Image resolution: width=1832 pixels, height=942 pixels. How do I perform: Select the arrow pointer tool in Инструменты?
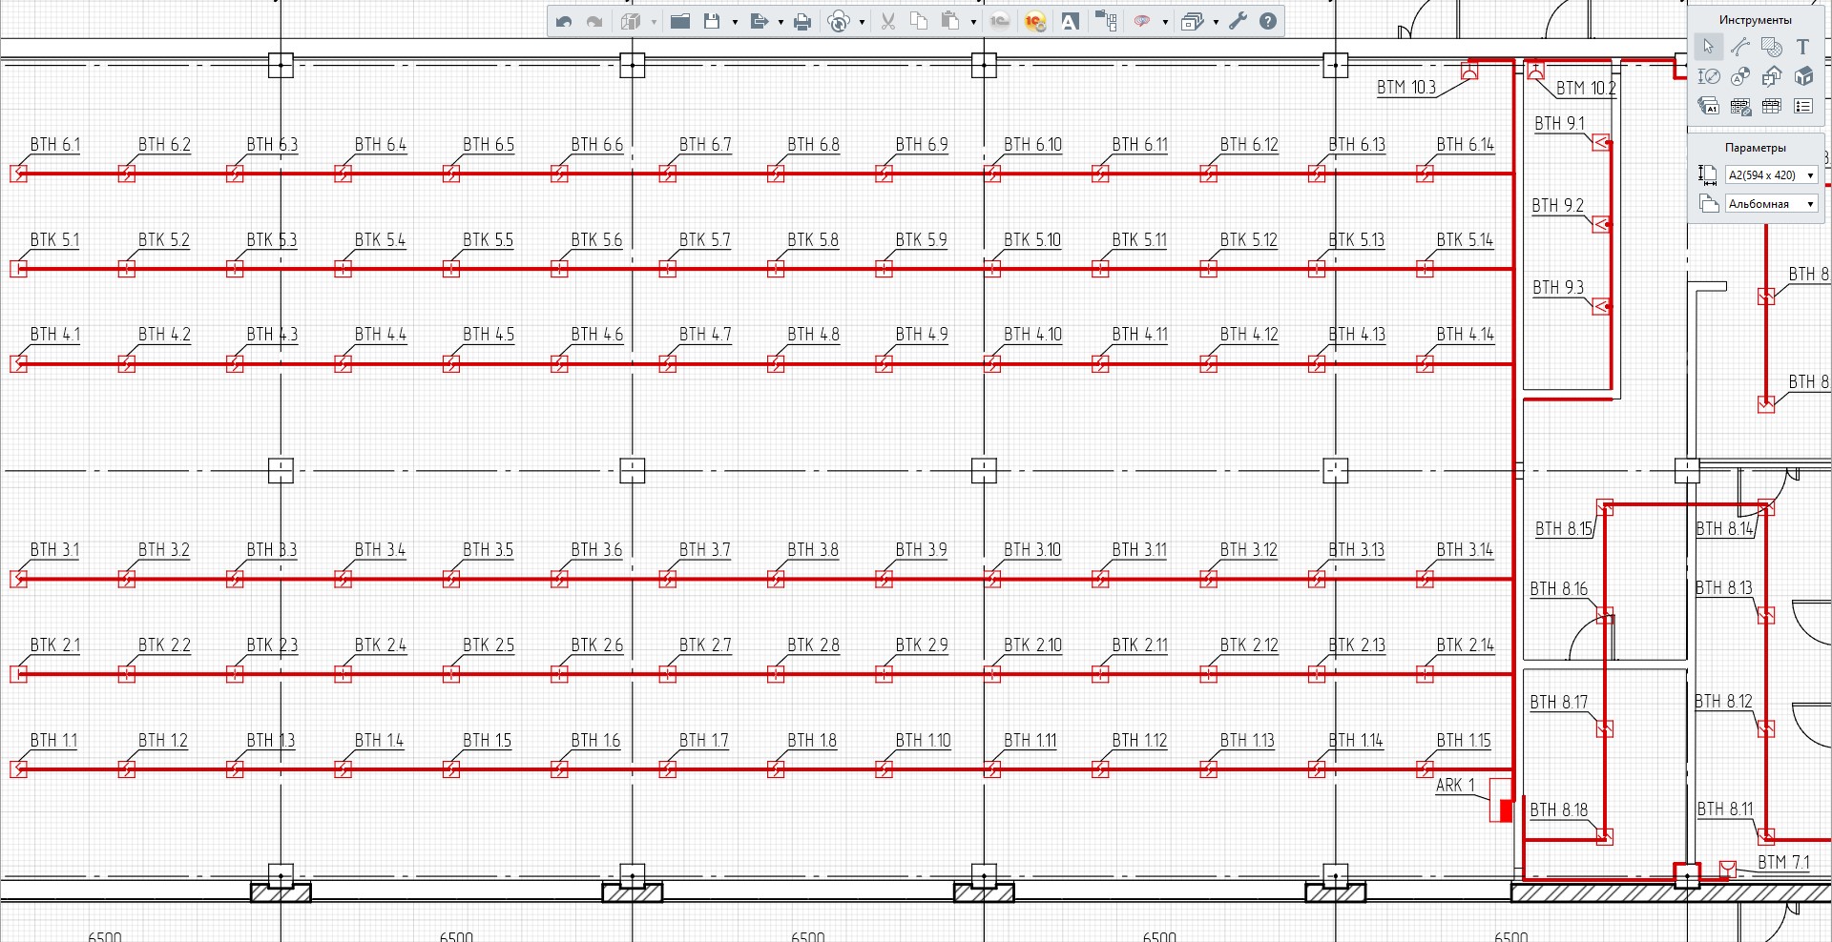point(1708,46)
